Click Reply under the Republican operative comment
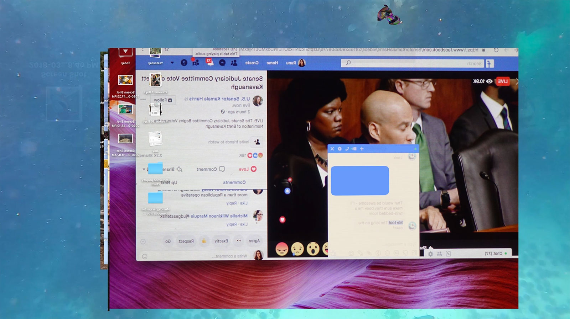The height and width of the screenshot is (319, 570). (x=232, y=203)
